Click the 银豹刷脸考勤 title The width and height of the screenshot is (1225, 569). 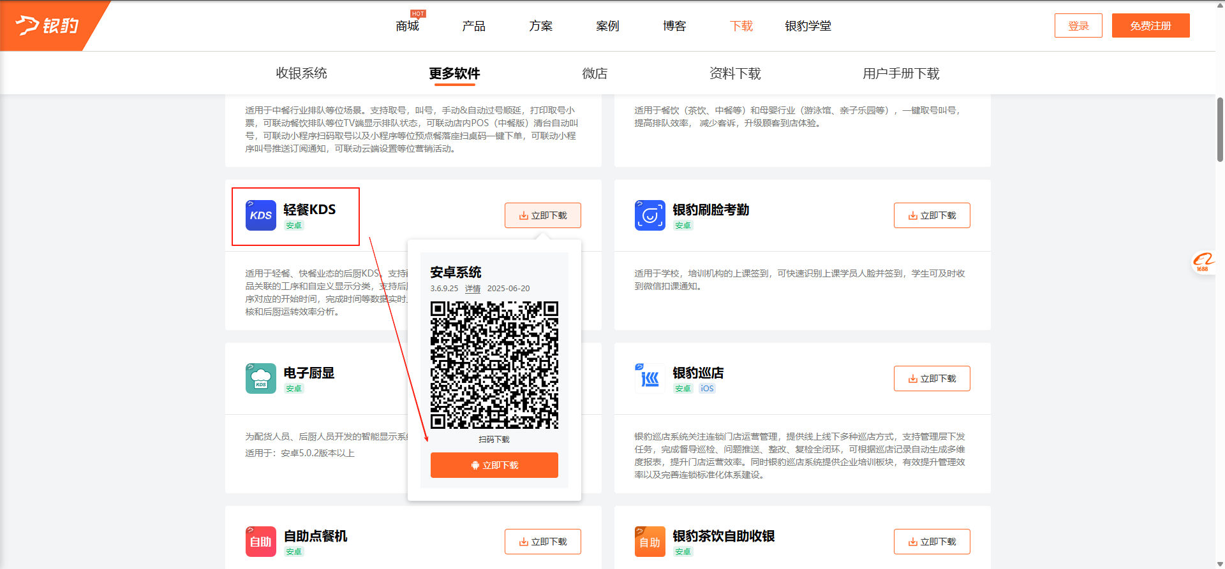[x=711, y=210]
